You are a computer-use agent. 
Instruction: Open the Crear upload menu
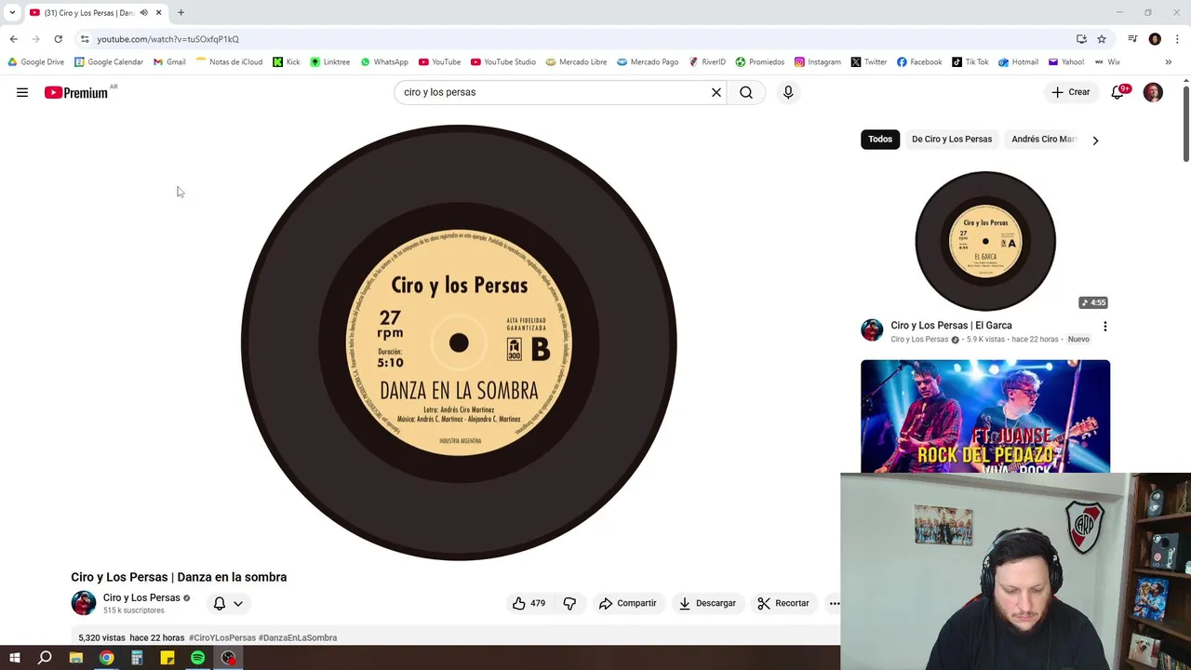point(1070,92)
